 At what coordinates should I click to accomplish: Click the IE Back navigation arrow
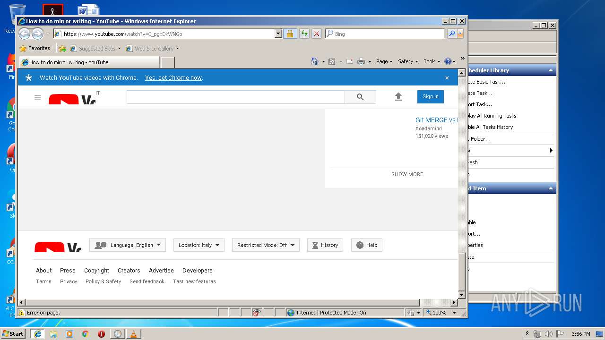[24, 34]
